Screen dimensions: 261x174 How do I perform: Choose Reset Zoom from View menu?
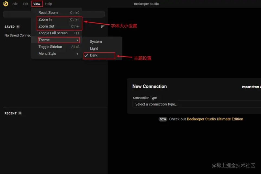click(56, 13)
